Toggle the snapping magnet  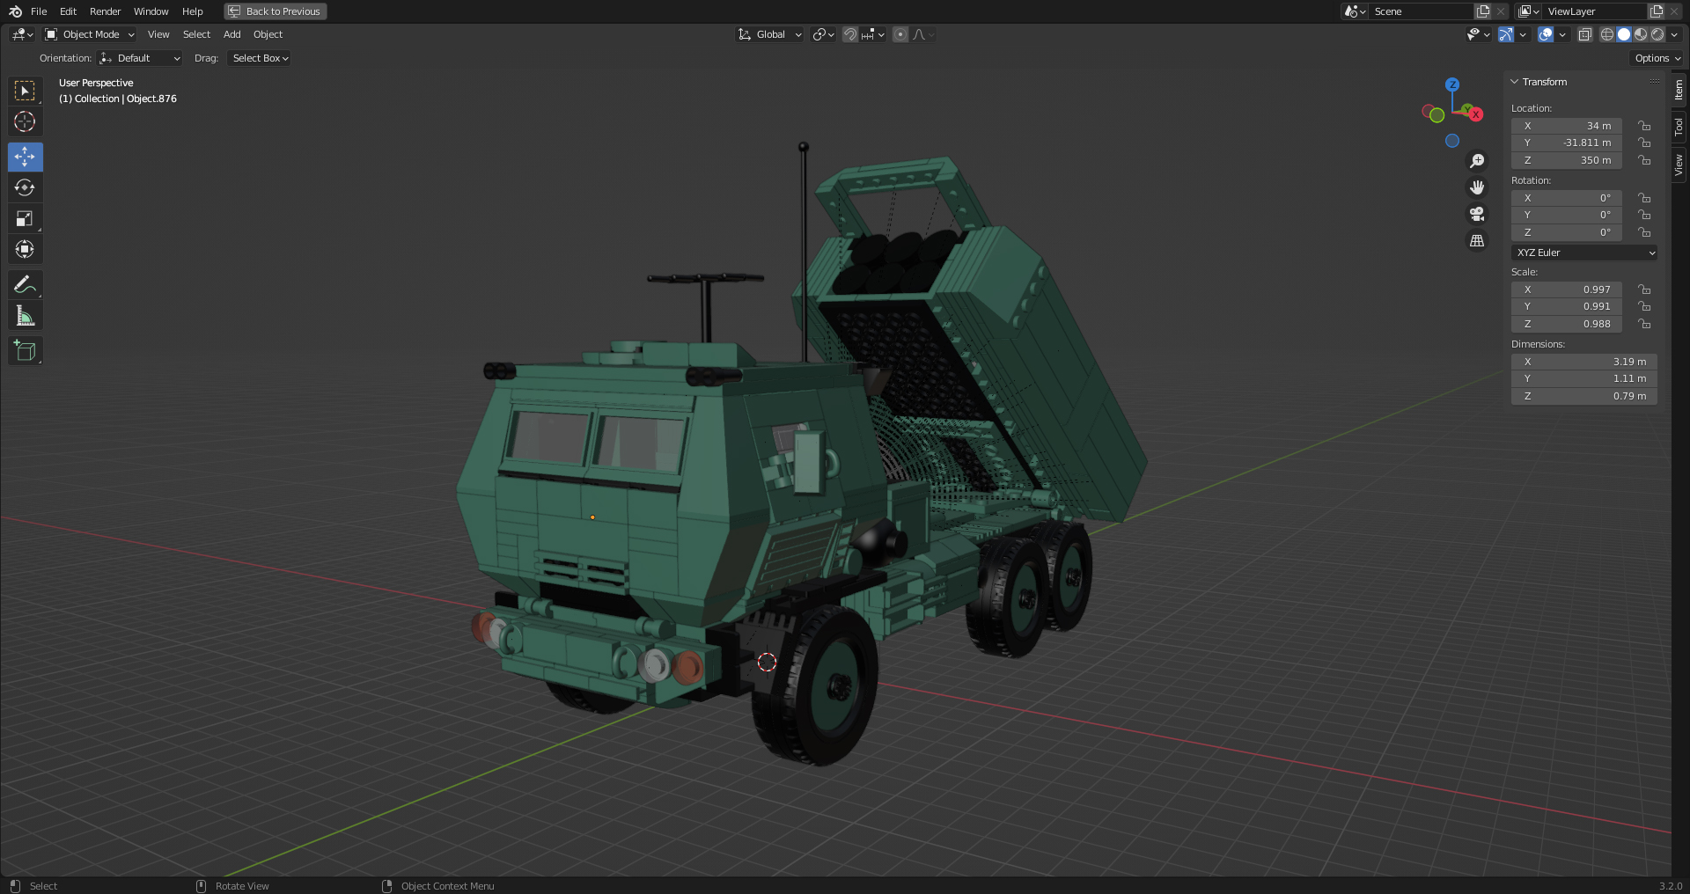pos(849,35)
